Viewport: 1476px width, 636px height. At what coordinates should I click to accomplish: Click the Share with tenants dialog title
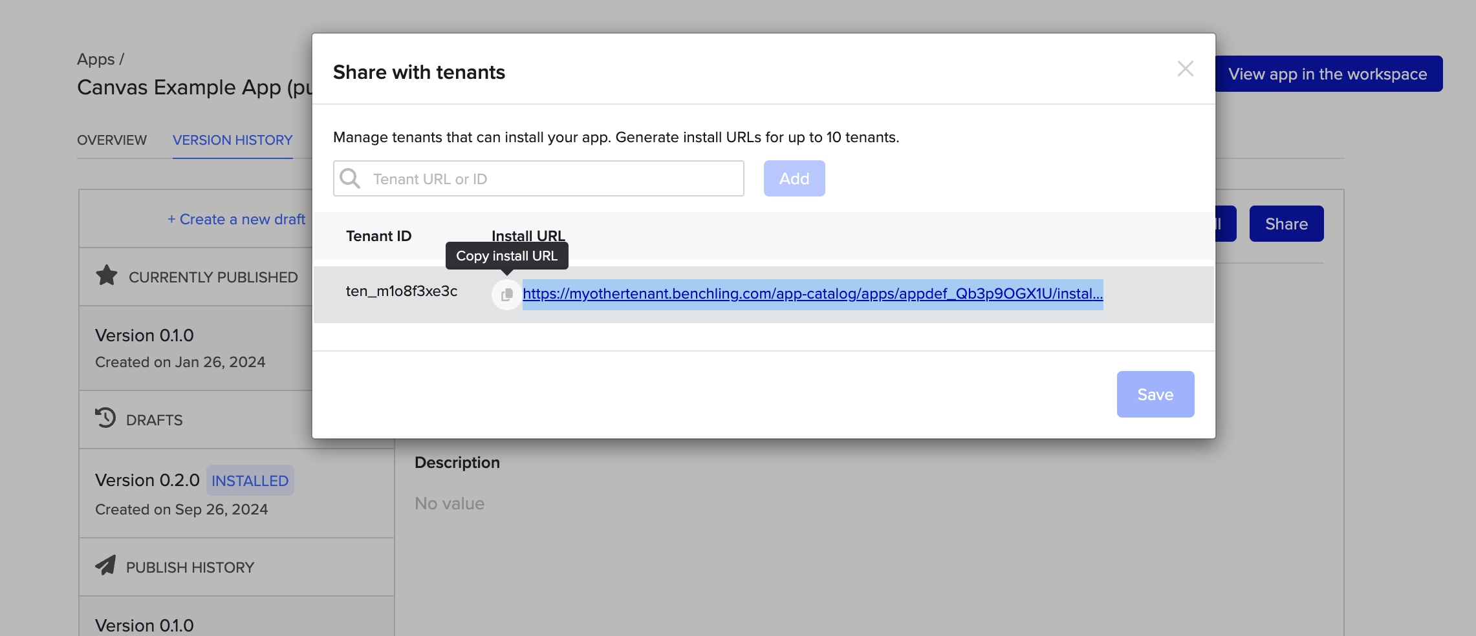tap(419, 72)
